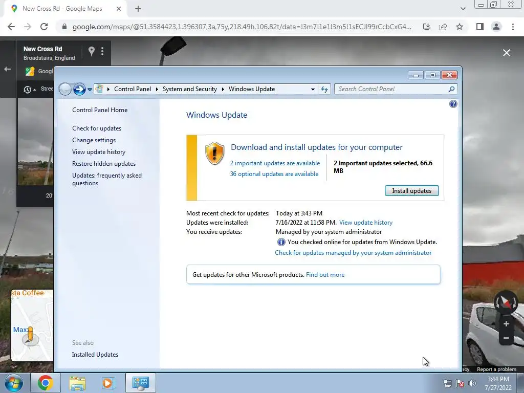
Task: Reload the Google Maps page in Chrome
Action: point(44,27)
